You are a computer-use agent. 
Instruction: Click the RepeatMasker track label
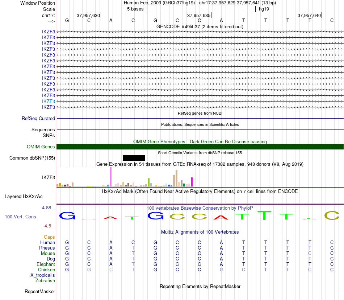(x=40, y=292)
